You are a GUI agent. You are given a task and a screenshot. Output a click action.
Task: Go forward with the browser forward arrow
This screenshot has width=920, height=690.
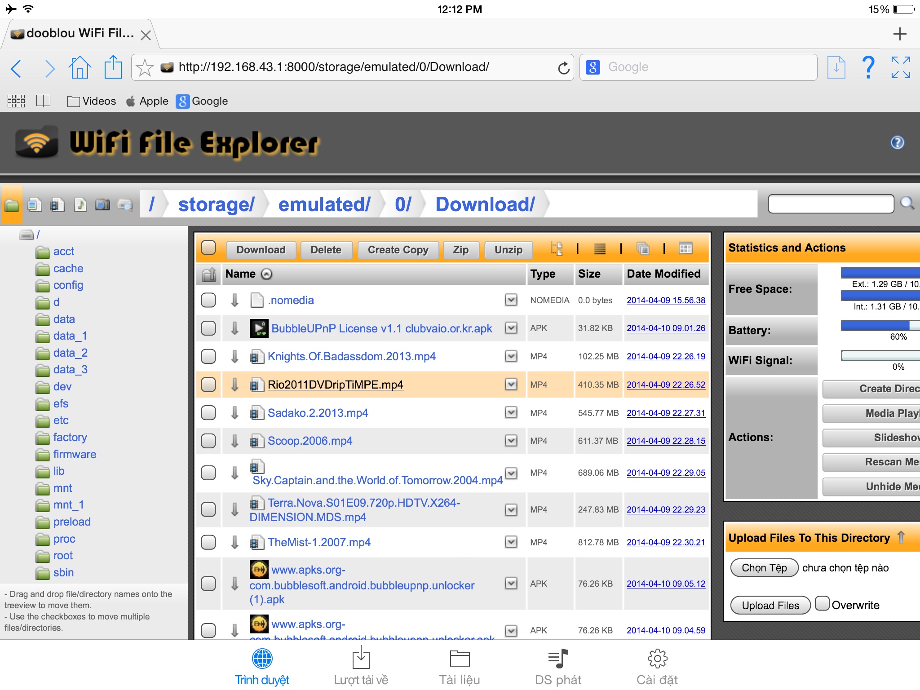coord(49,68)
